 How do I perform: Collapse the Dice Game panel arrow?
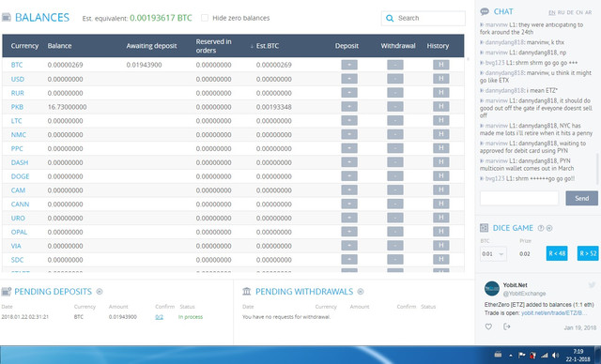(x=549, y=228)
